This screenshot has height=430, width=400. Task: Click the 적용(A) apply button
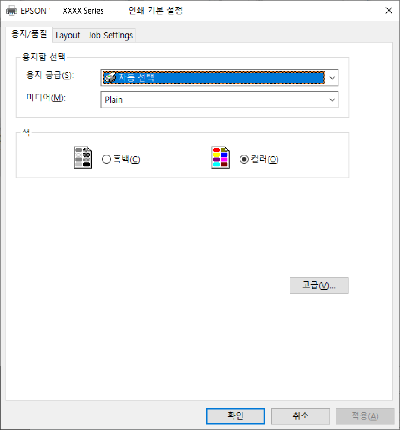pyautogui.click(x=365, y=416)
